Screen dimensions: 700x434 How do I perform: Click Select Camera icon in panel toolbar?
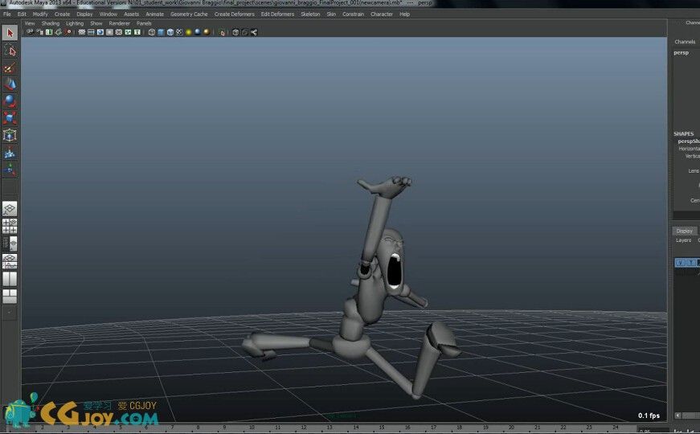[30, 32]
